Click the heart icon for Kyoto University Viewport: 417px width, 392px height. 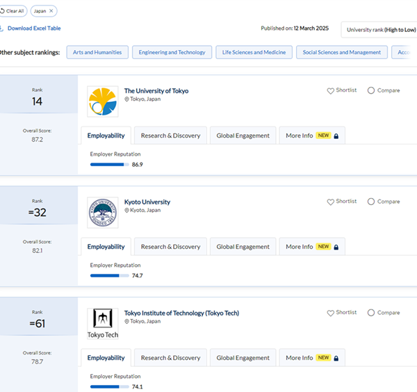point(331,202)
